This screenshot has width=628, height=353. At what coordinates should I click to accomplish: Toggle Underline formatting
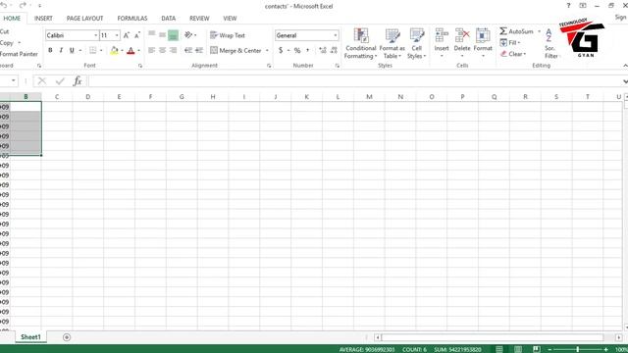[72, 50]
